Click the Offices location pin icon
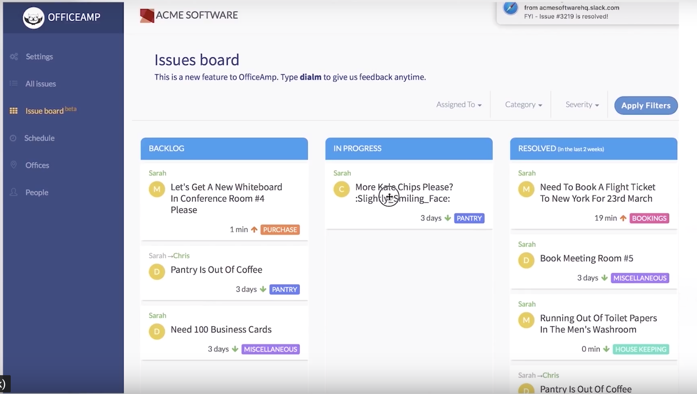697x394 pixels. (x=13, y=165)
